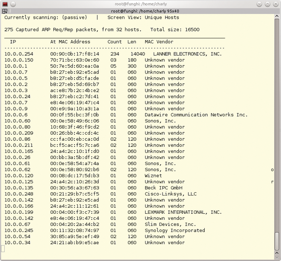Click the Wiznet vendor entry
281x261 pixels.
tap(153, 175)
